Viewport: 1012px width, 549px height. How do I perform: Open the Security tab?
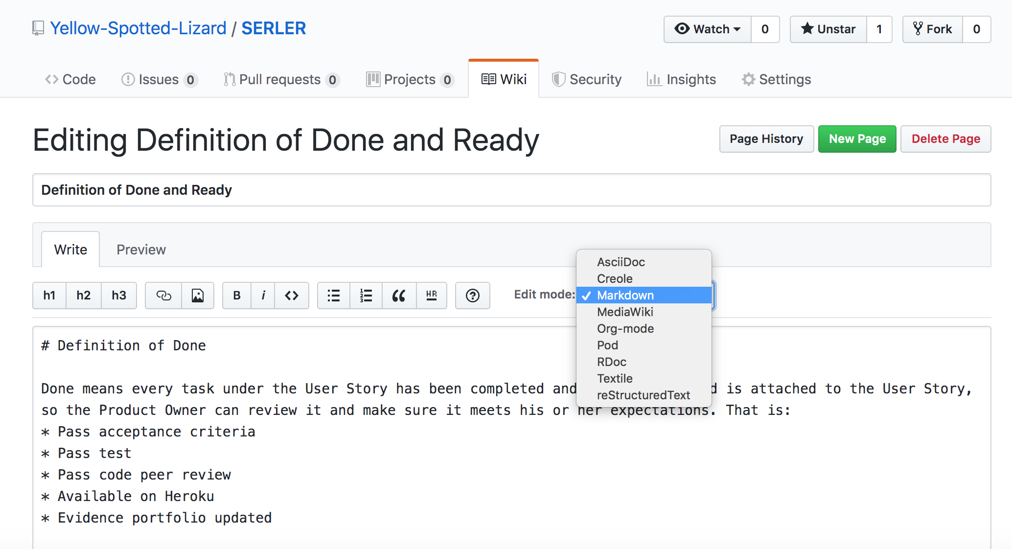point(587,79)
